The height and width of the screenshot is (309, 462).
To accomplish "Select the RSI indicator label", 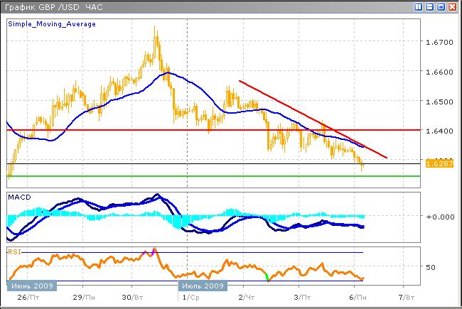I will (x=14, y=252).
